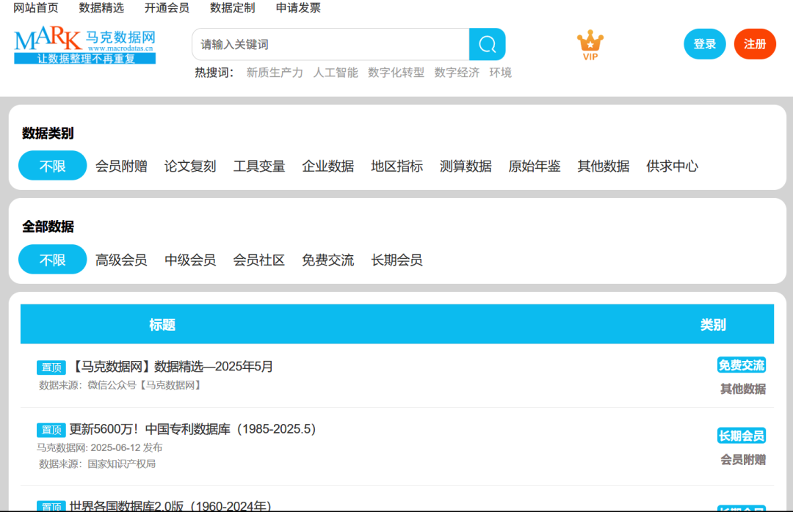Select 不限 under 全部数据
The image size is (793, 512).
click(52, 260)
